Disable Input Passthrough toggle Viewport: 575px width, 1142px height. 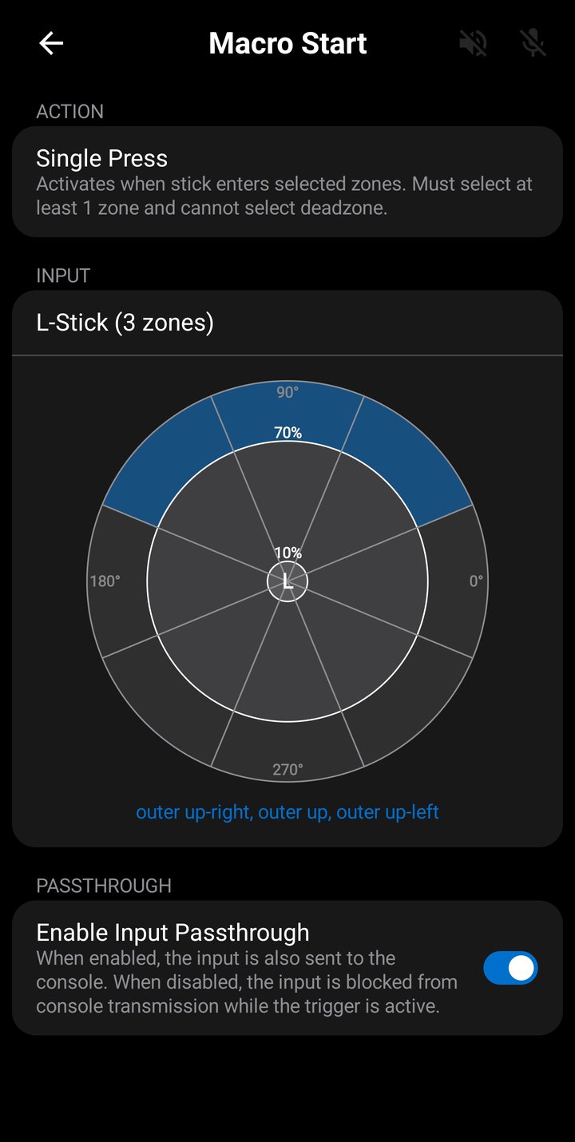pos(510,967)
